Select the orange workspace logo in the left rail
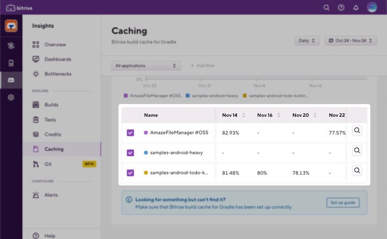 click(x=11, y=26)
